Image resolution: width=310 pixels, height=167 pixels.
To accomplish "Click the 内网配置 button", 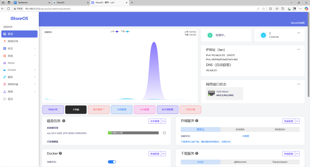I will click(122, 110).
